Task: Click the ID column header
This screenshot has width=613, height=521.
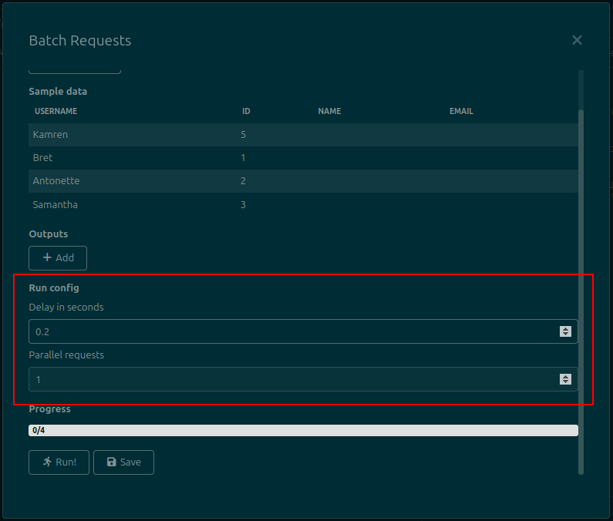Action: click(246, 111)
